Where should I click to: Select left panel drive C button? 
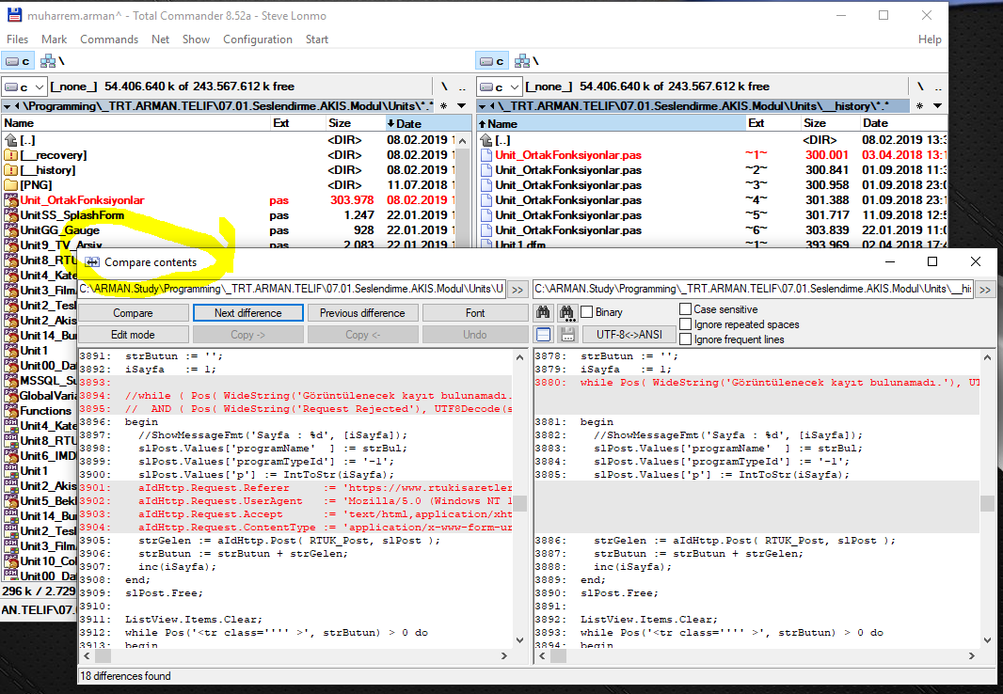[18, 61]
